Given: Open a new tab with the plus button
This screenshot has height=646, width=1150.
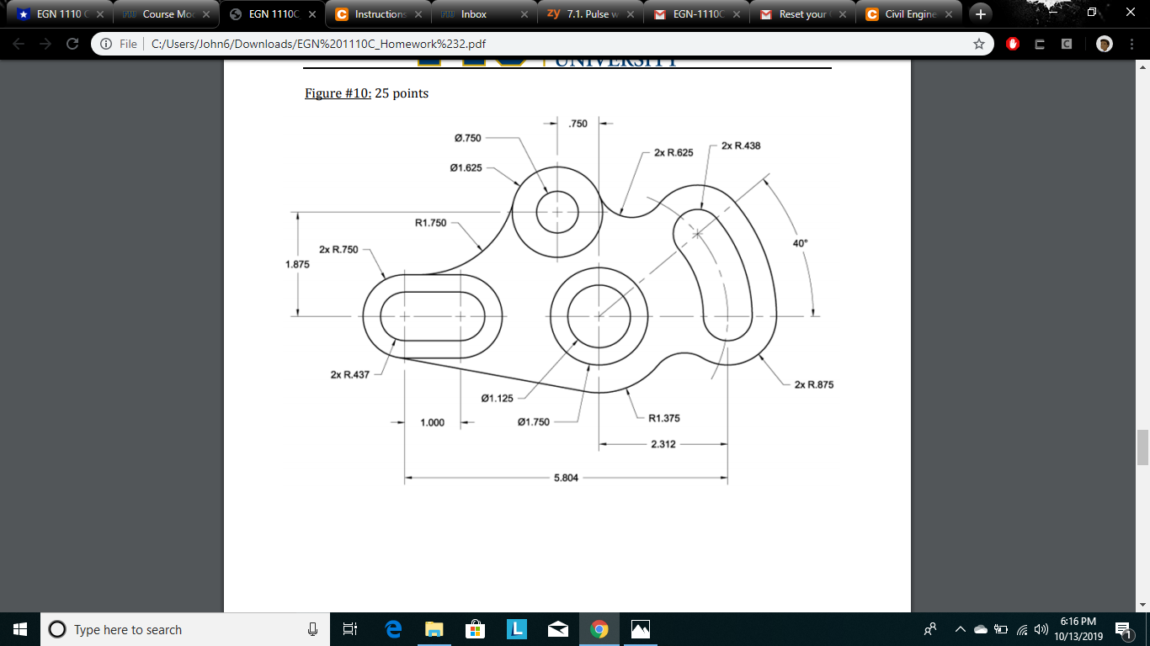Looking at the screenshot, I should 980,13.
